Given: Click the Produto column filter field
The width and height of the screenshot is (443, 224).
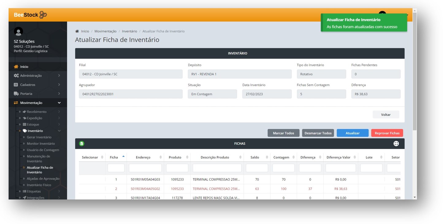Looking at the screenshot, I should point(177,168).
